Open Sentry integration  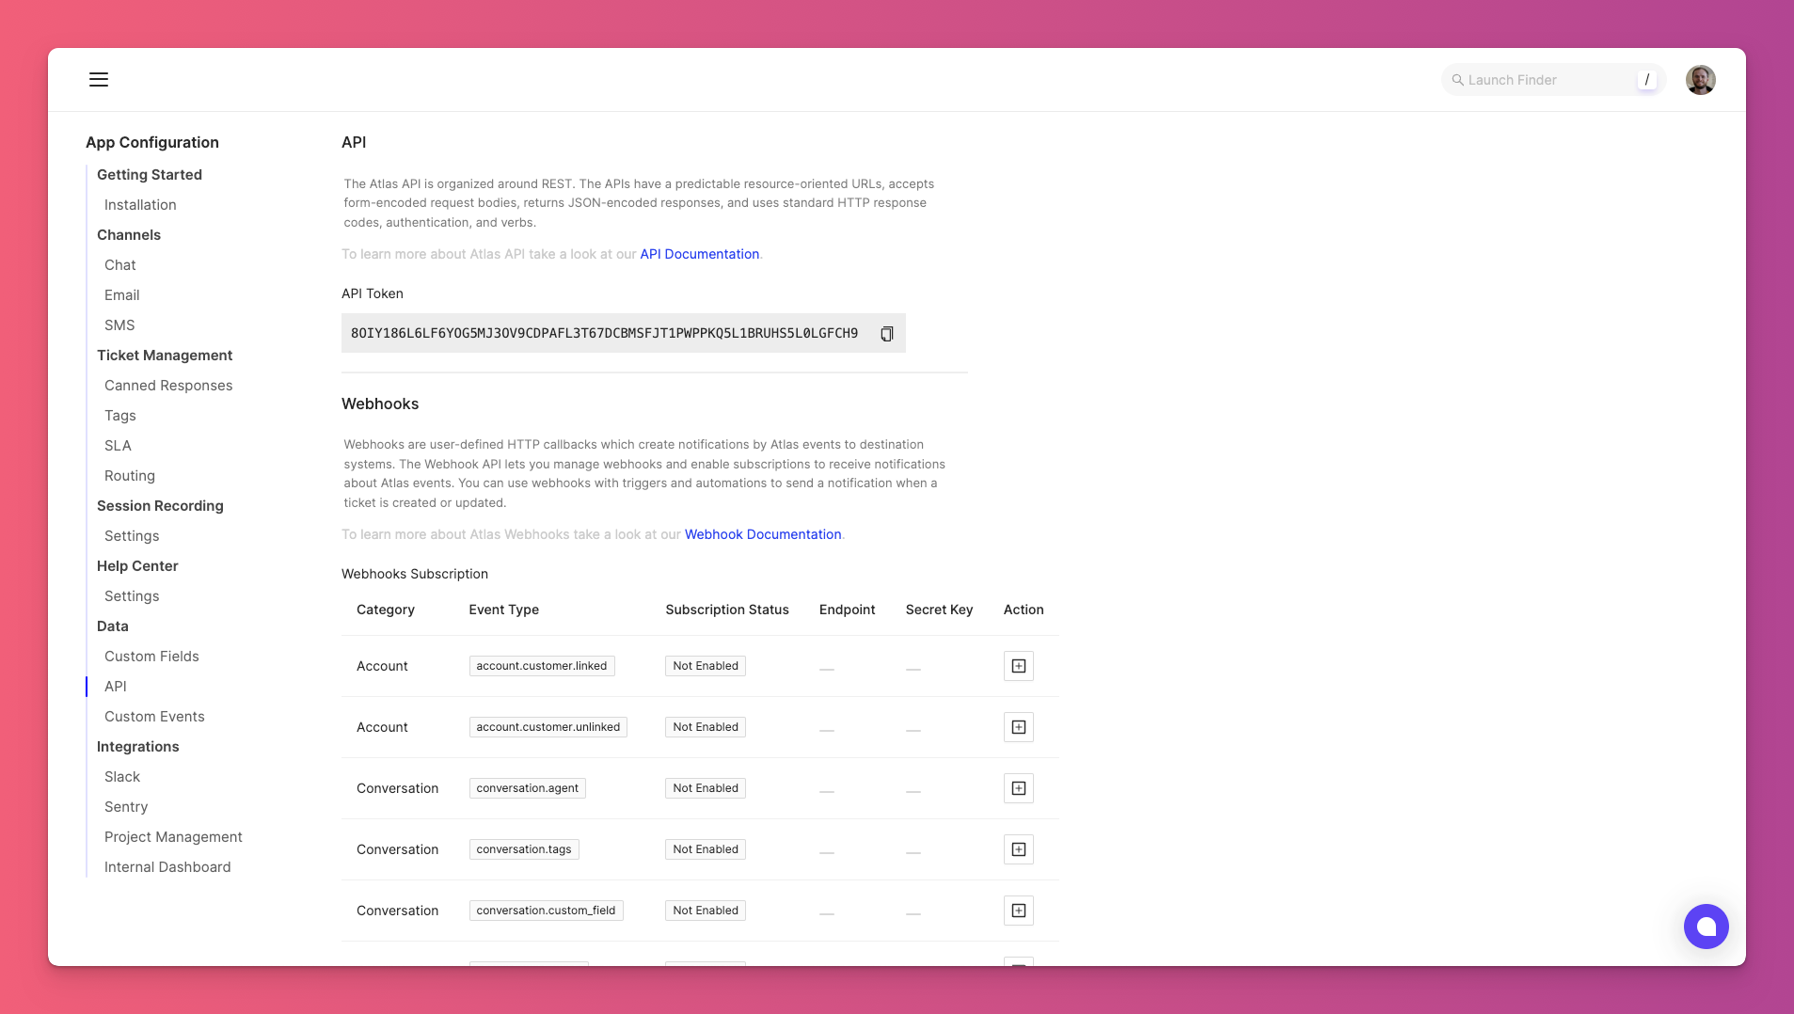(x=126, y=807)
